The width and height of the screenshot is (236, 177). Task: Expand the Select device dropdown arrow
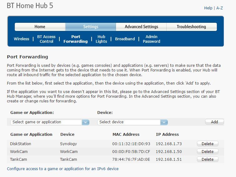[x=164, y=122]
